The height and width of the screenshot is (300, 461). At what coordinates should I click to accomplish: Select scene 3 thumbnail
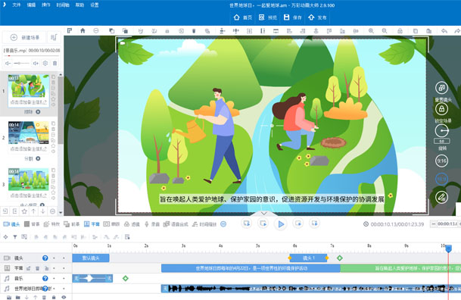[x=29, y=179]
